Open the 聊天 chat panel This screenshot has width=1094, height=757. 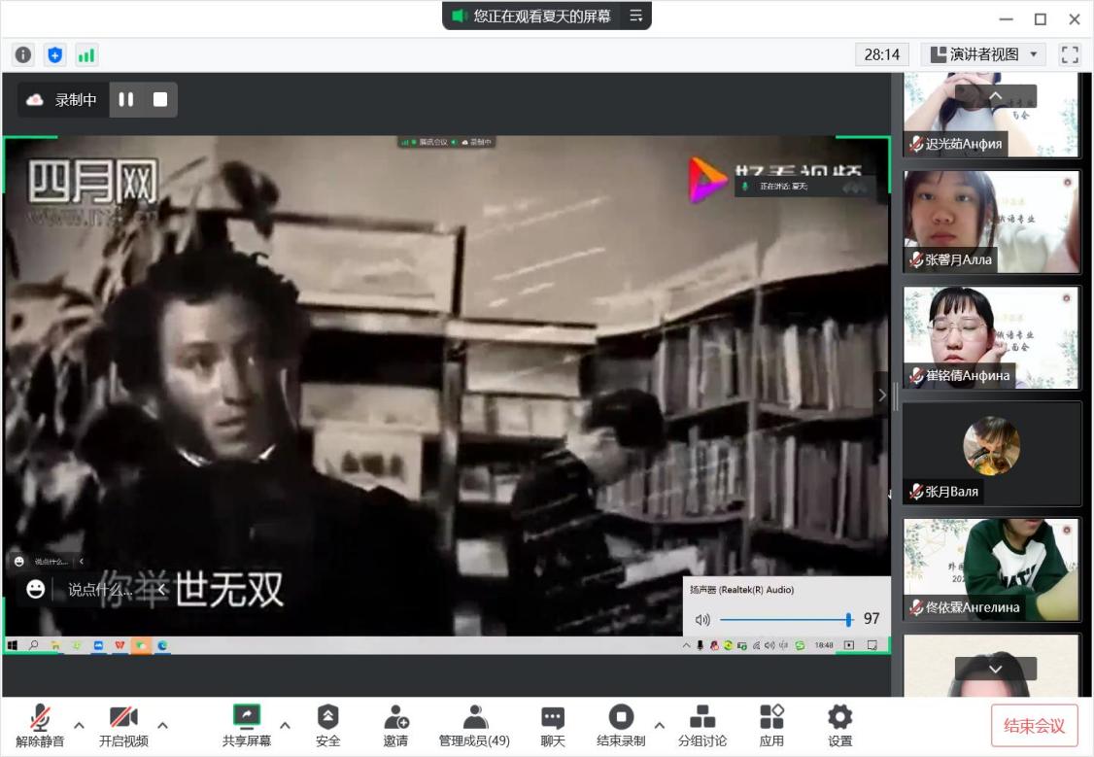click(x=552, y=724)
